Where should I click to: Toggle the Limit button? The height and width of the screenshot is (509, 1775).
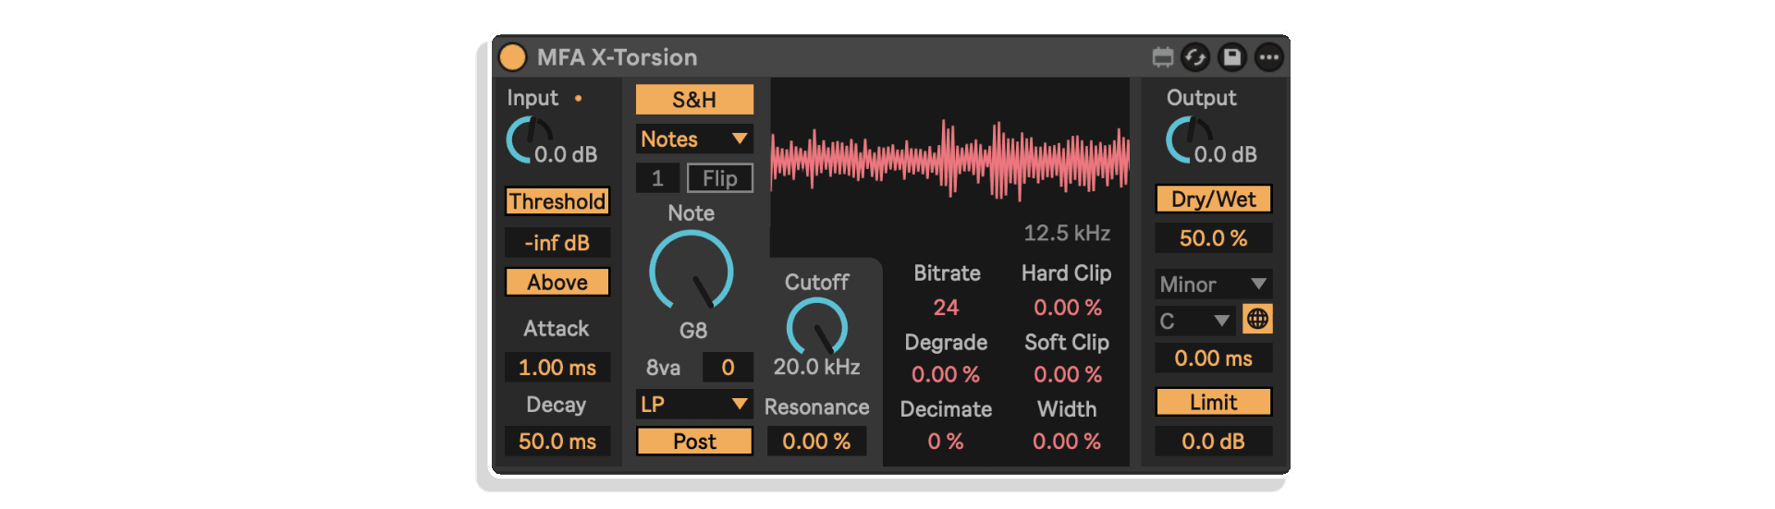pos(1214,403)
